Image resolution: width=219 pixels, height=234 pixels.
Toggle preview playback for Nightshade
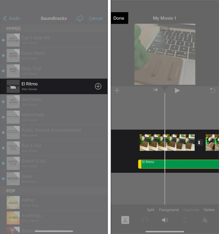coord(3,117)
